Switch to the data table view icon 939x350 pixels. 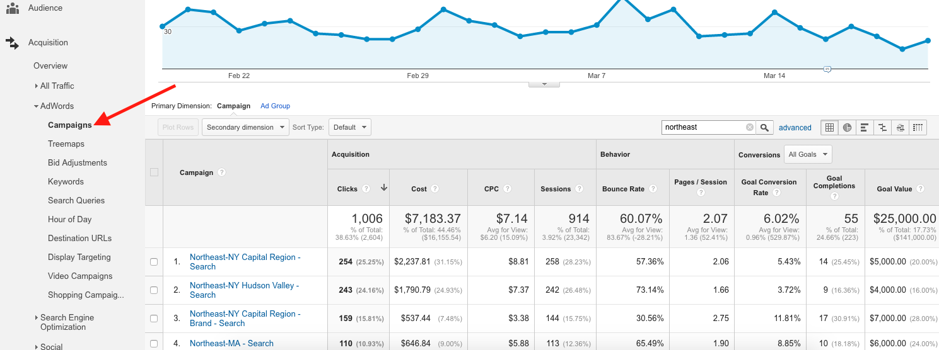829,127
